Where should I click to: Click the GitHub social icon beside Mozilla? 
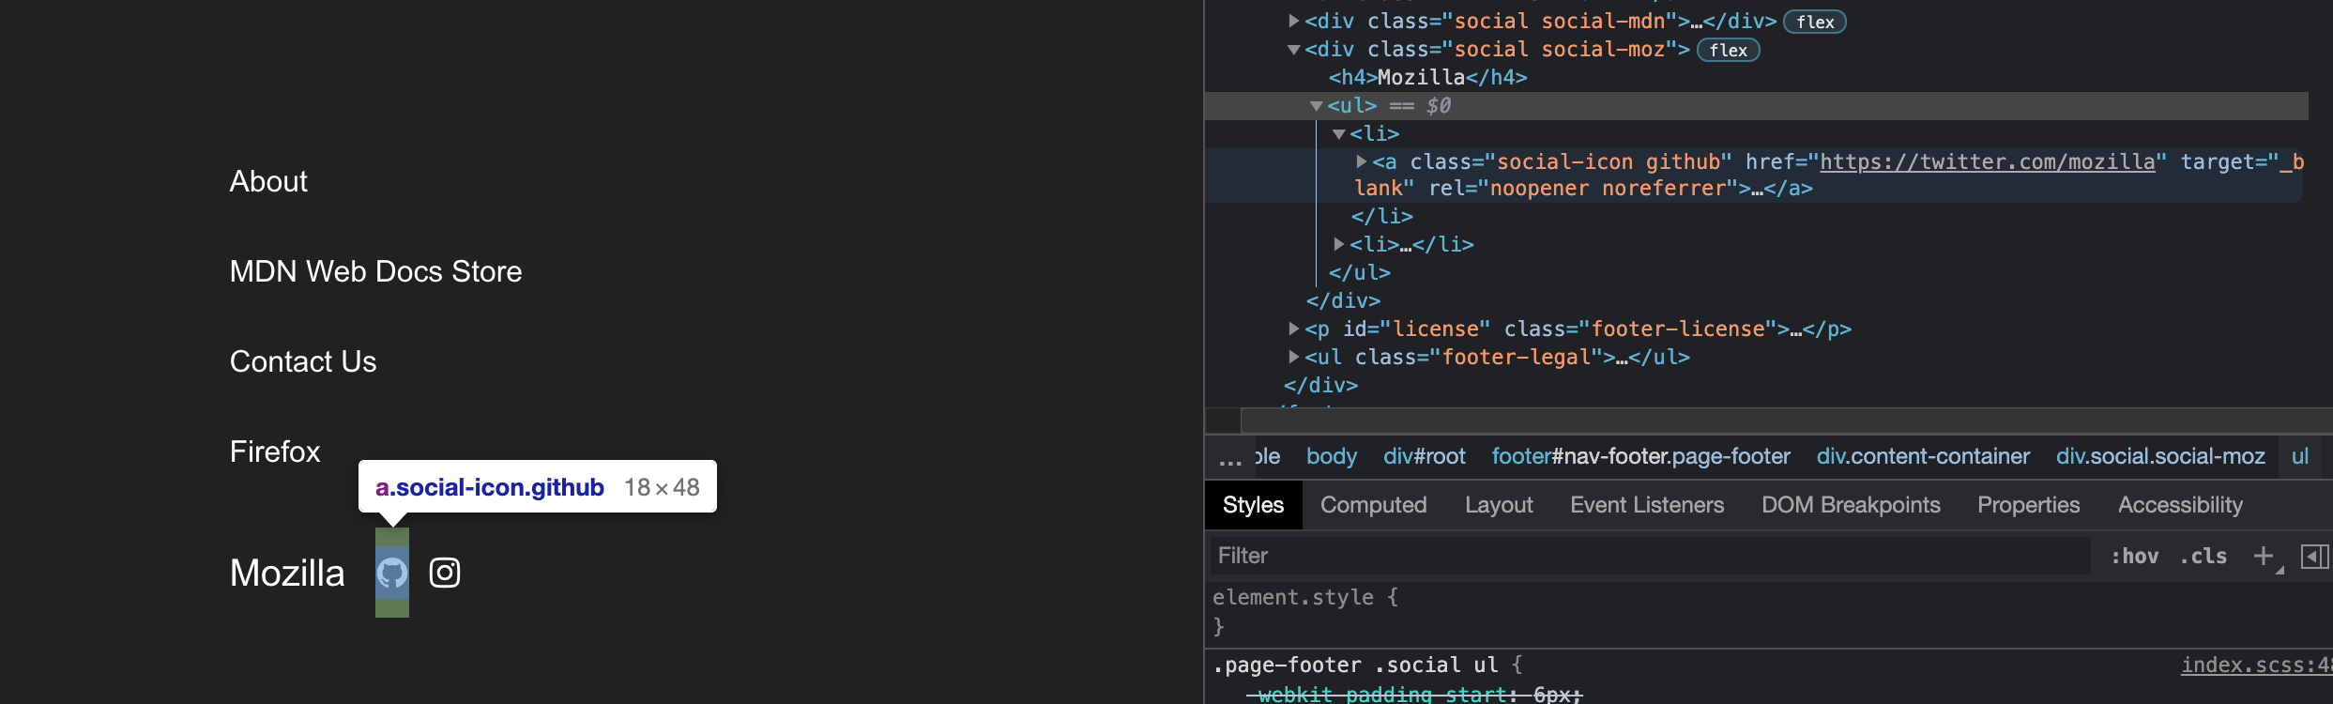click(392, 573)
